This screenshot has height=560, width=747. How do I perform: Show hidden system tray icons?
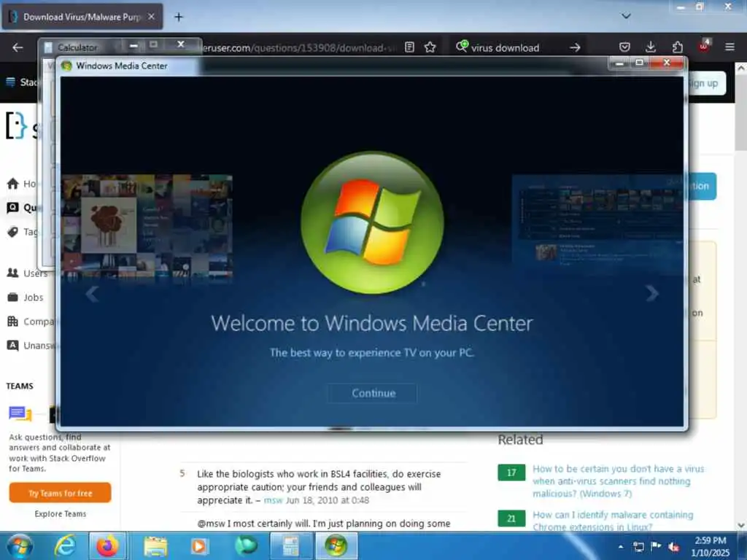tap(621, 546)
